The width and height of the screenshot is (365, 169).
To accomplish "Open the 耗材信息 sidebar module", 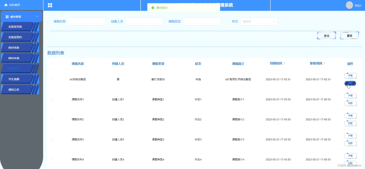I will pyautogui.click(x=15, y=48).
